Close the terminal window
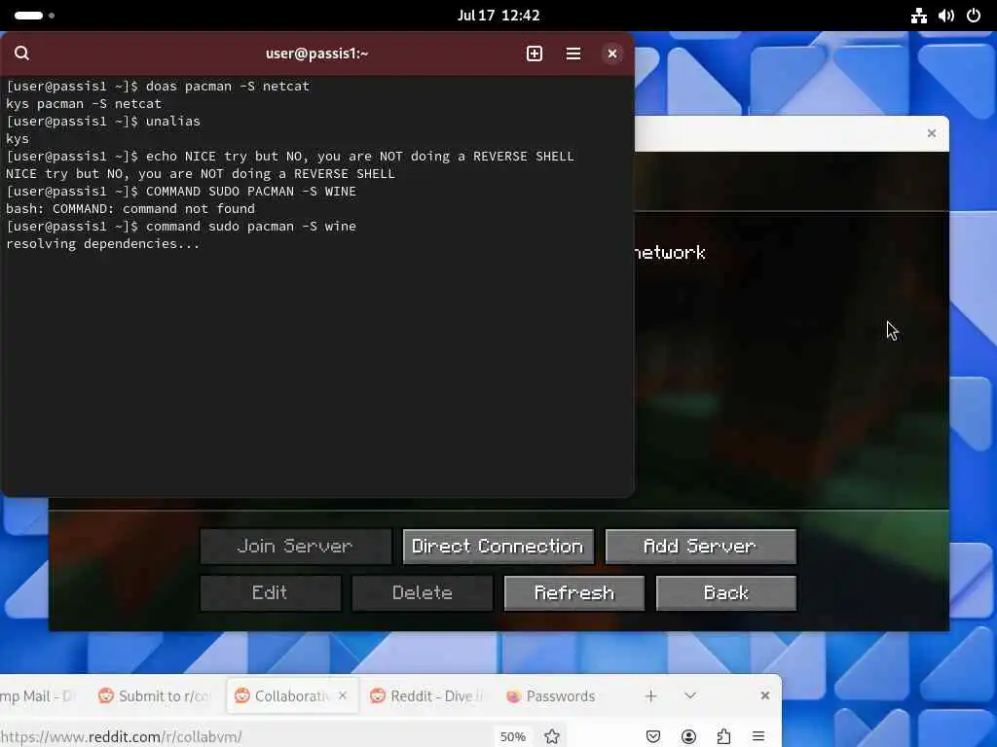 611,53
